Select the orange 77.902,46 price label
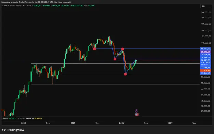The height and width of the screenshot is (134, 214). point(205,70)
